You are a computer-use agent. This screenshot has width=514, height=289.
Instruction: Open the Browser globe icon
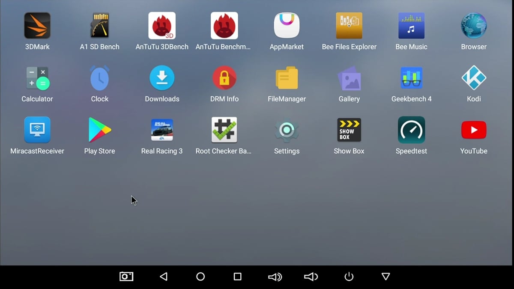(x=474, y=26)
